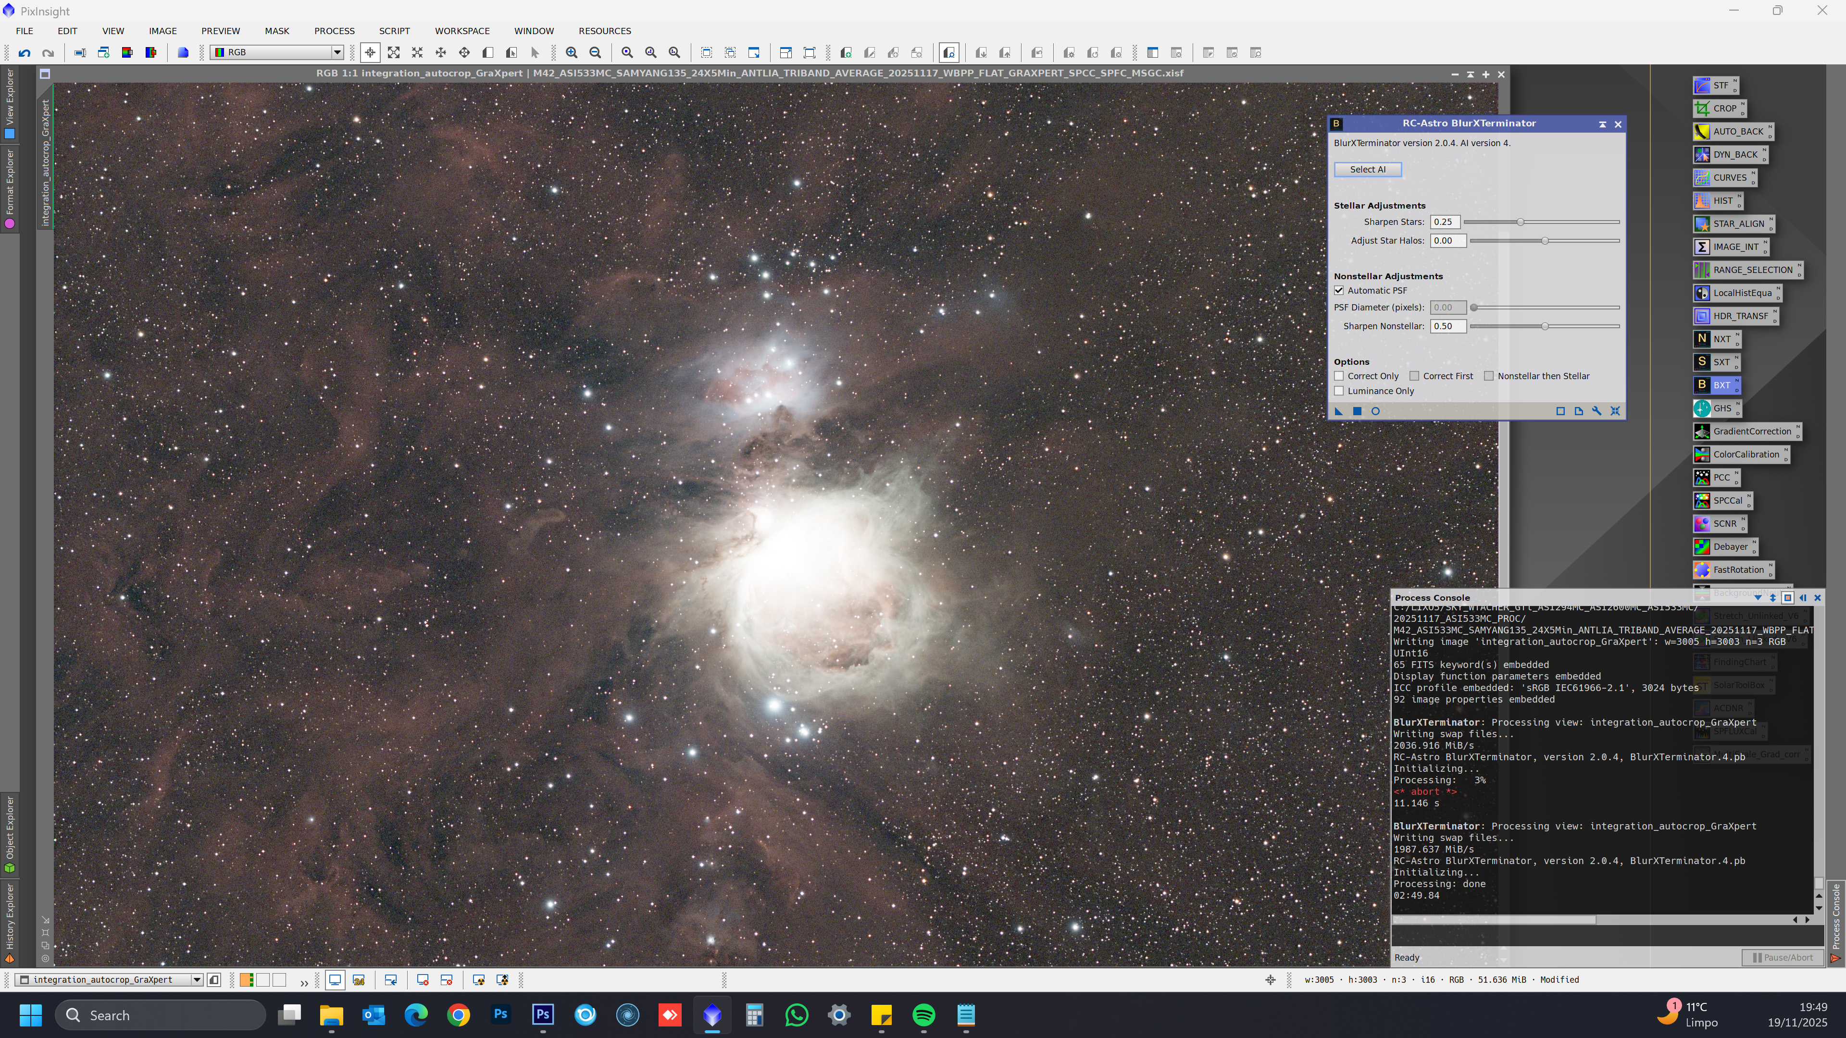Screen dimensions: 1846x1038
Task: Open the RGB channel display dropdown
Action: point(337,52)
